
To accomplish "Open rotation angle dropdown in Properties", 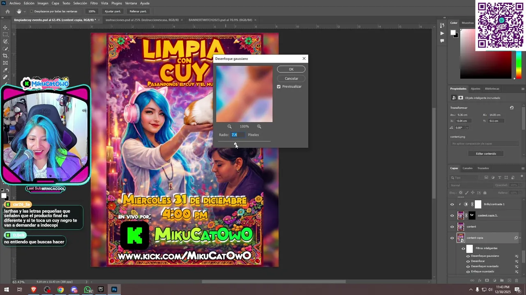I will pyautogui.click(x=467, y=128).
